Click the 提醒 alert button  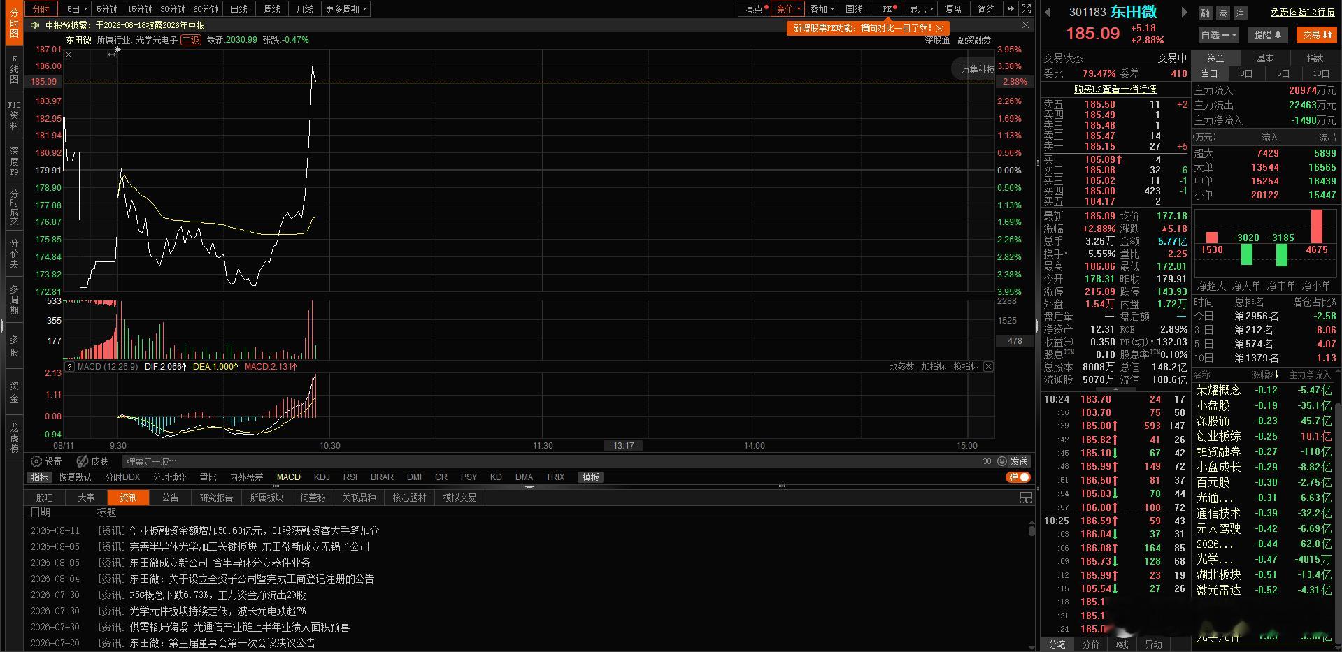coord(1268,34)
